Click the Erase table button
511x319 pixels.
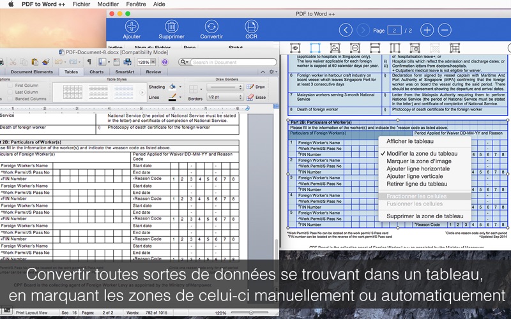click(256, 97)
